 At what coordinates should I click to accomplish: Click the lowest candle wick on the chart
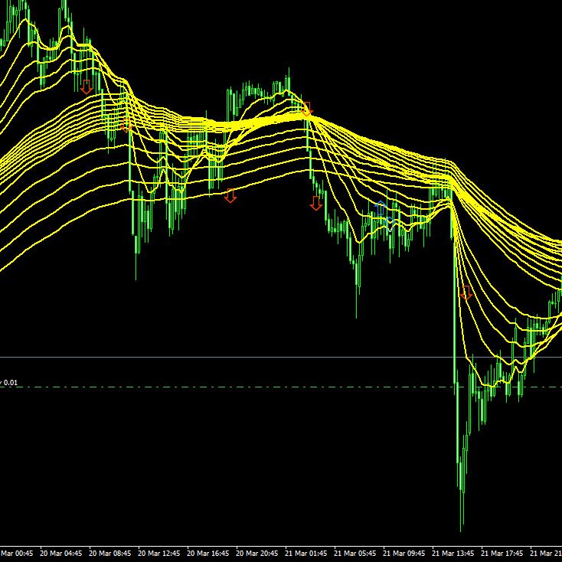(x=461, y=521)
